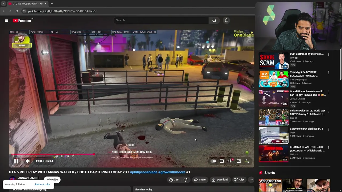342x192 pixels.
Task: Open Cabrzy Highlights channel name
Action: (298, 80)
